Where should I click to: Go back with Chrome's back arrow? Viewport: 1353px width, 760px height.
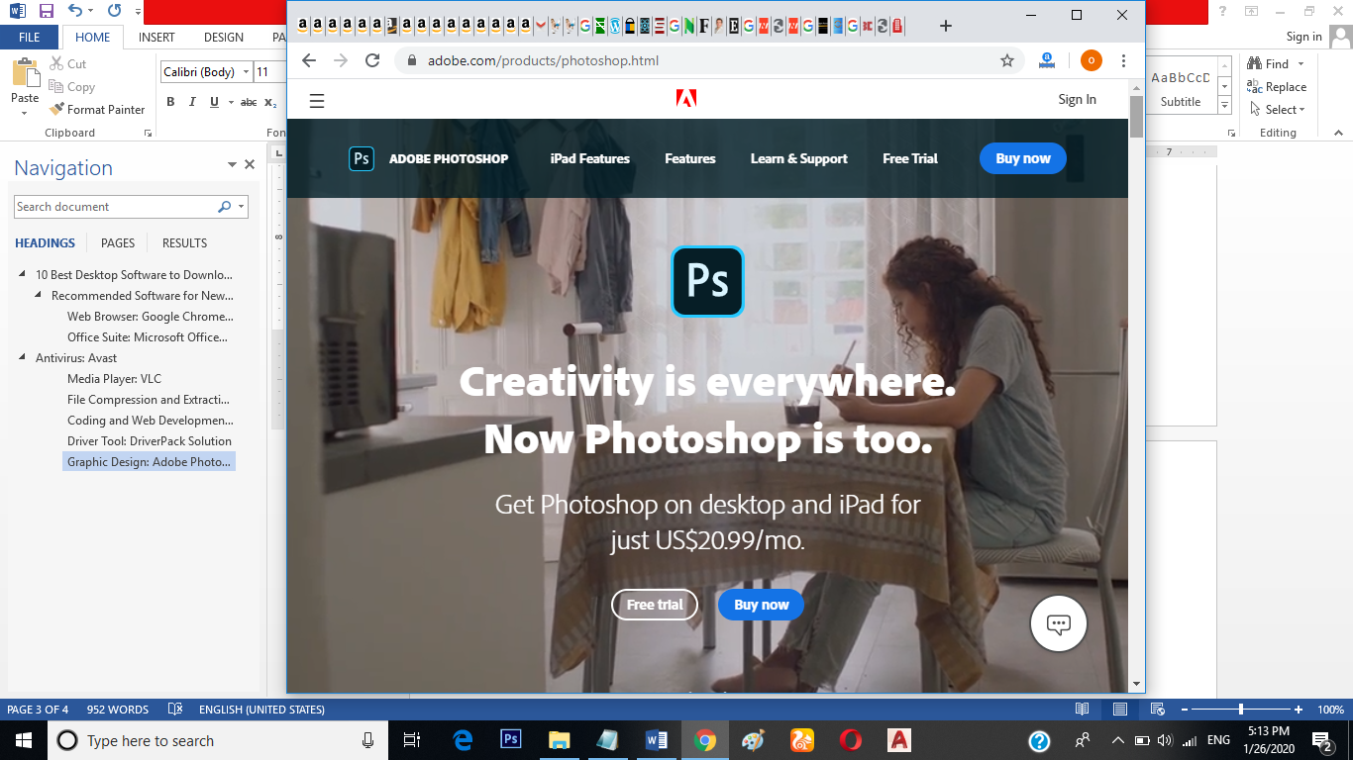pos(309,60)
